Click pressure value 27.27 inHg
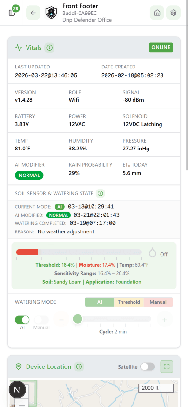This screenshot has width=188, height=407. pos(136,149)
